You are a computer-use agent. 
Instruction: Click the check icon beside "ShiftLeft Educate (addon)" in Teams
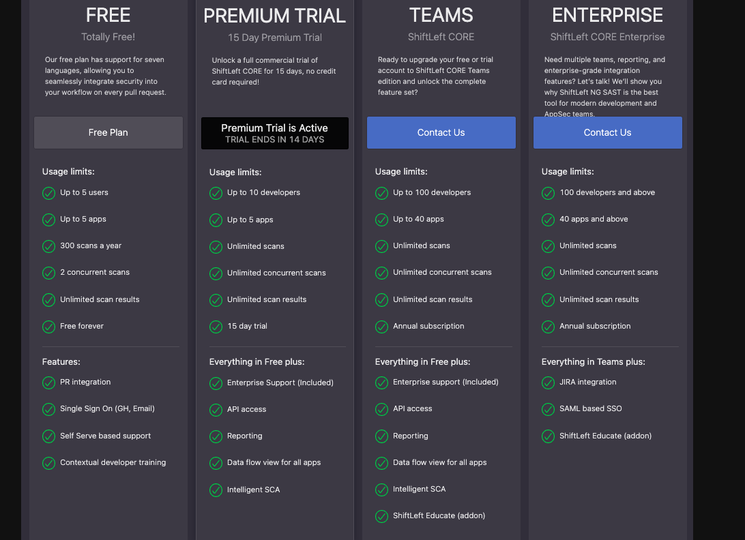point(381,516)
